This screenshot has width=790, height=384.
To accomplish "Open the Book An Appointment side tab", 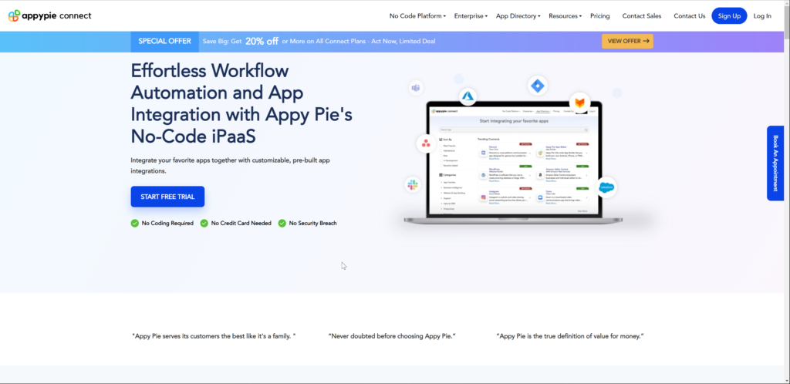I will pyautogui.click(x=775, y=163).
